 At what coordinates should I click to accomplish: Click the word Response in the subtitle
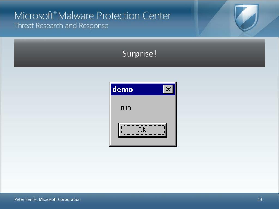pos(94,26)
